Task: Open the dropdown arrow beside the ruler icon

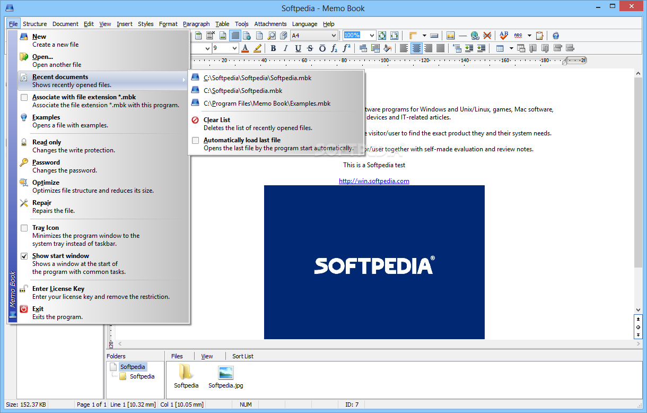Action: [x=424, y=36]
